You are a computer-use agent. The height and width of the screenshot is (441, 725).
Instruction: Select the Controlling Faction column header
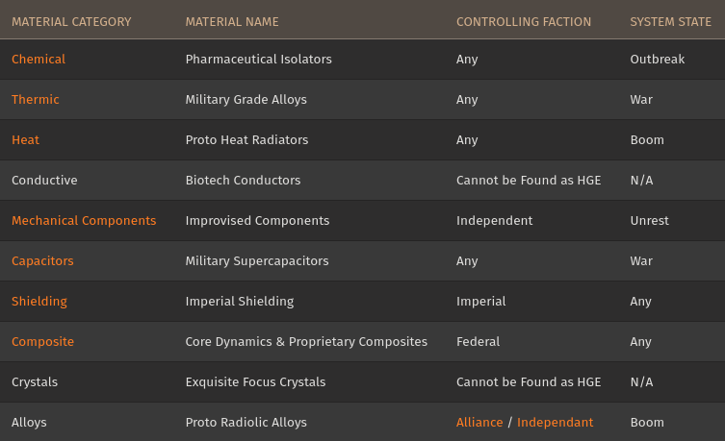point(524,21)
